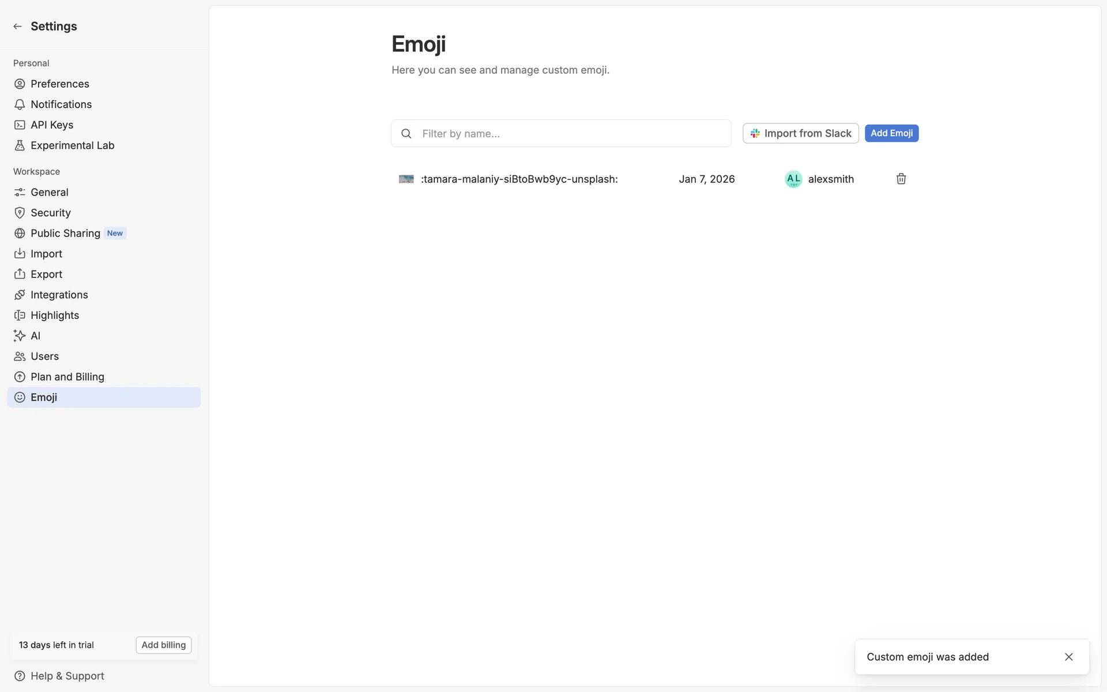Click the back arrow beside Settings

point(17,27)
